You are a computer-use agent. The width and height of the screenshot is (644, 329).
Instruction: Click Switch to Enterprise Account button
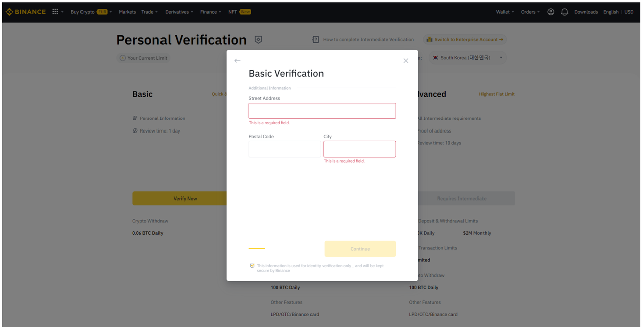pos(465,39)
